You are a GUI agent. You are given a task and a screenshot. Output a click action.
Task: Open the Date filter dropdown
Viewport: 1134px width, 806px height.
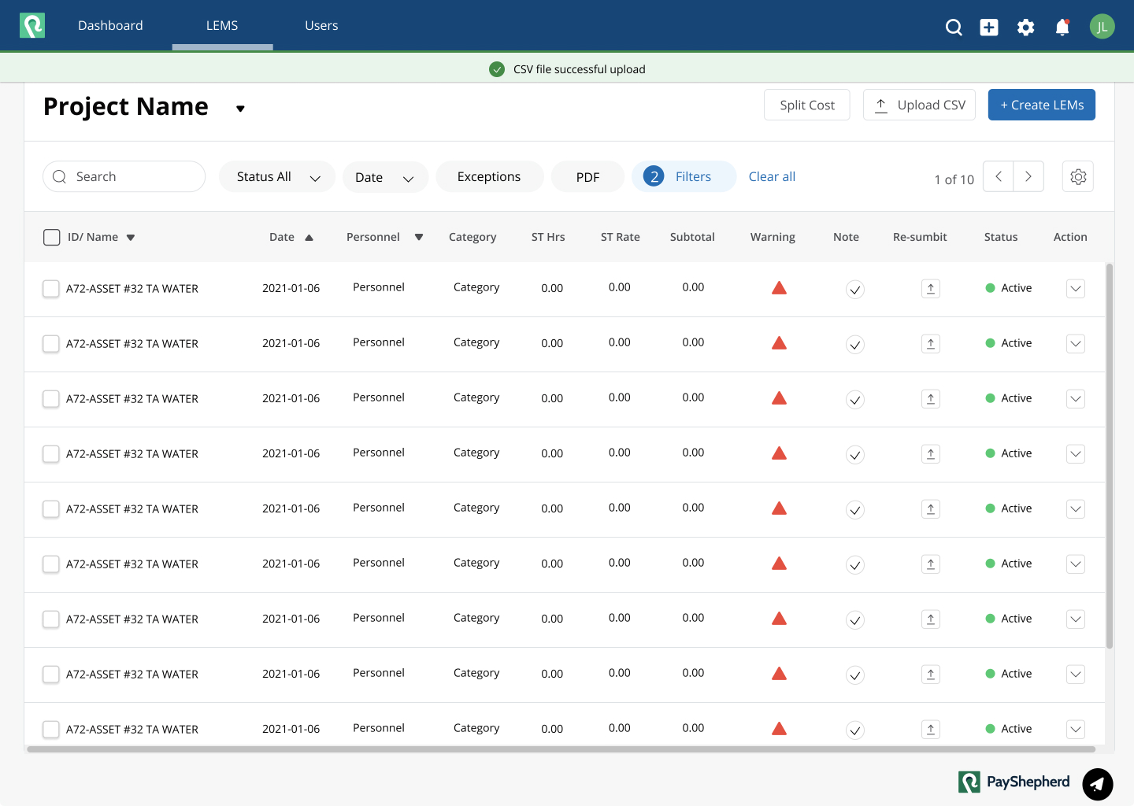(385, 177)
